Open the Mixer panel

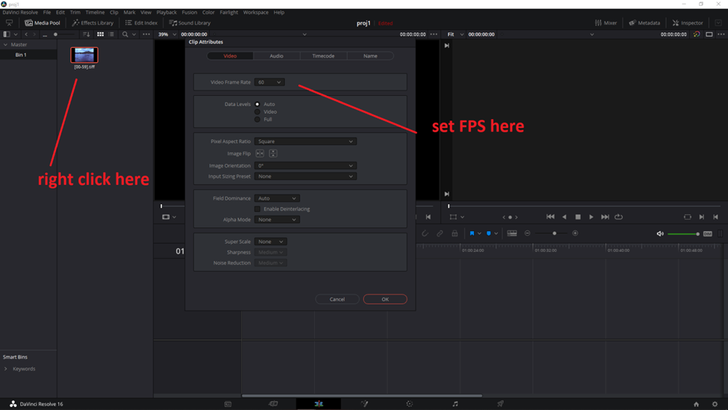tap(606, 22)
